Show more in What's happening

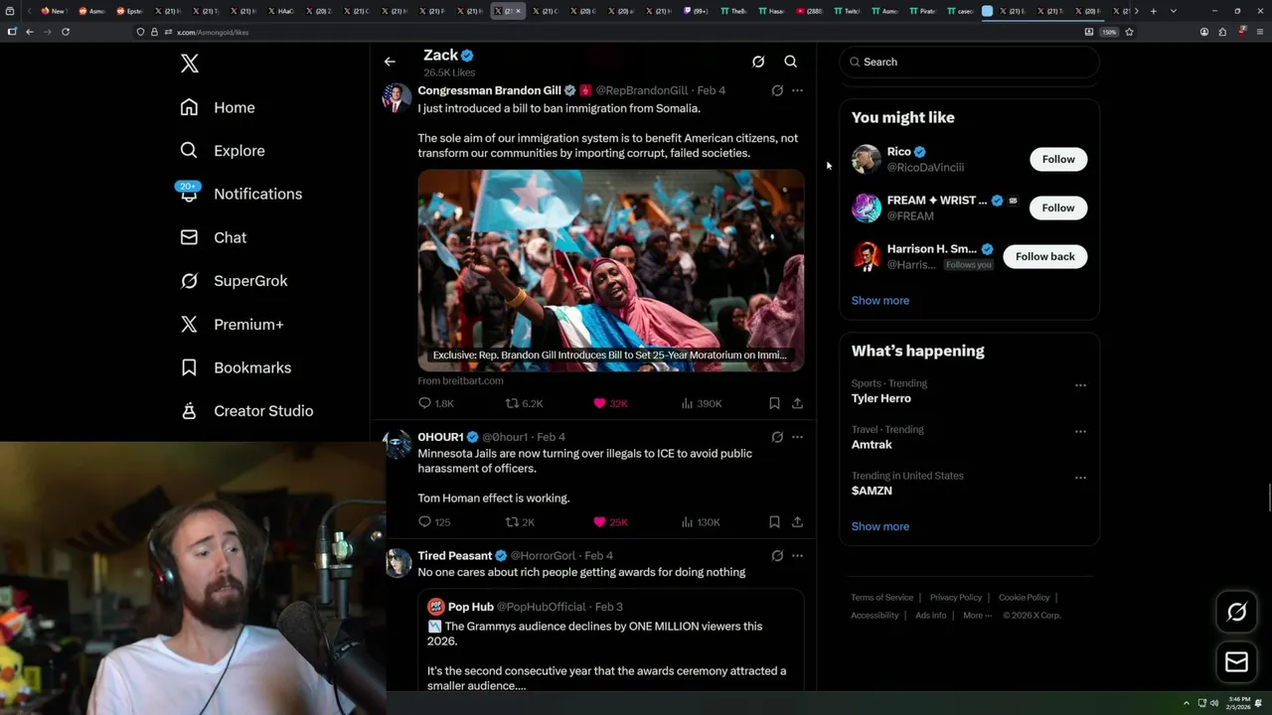[x=880, y=526]
